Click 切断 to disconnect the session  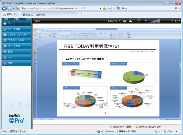17,63
